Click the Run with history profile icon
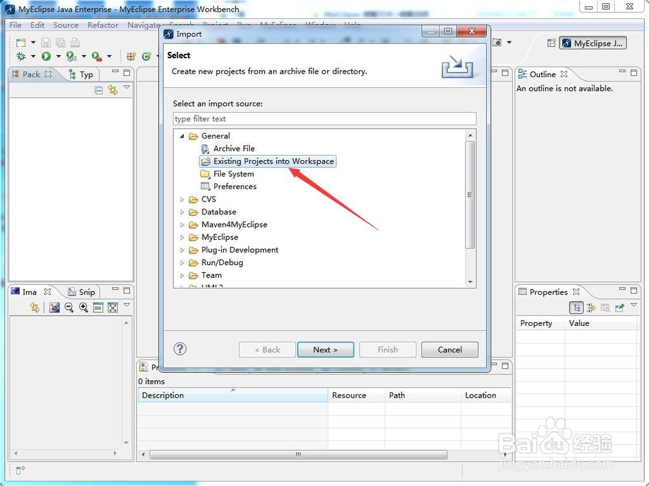 [71, 56]
